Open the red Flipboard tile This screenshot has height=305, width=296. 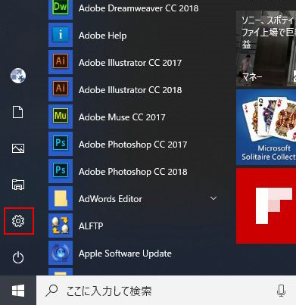point(266,206)
